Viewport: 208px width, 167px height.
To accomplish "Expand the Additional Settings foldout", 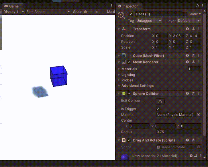I will pyautogui.click(x=119, y=86).
